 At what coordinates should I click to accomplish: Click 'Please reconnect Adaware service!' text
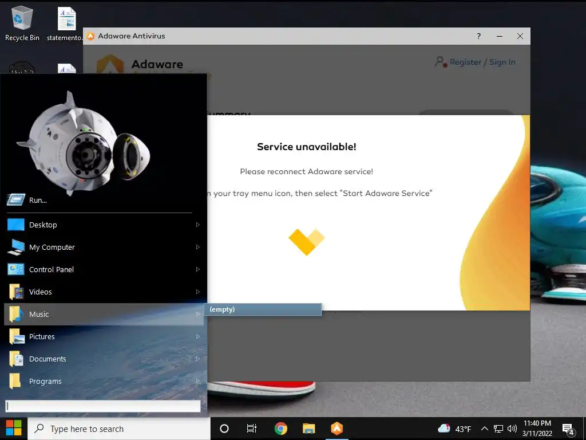307,172
